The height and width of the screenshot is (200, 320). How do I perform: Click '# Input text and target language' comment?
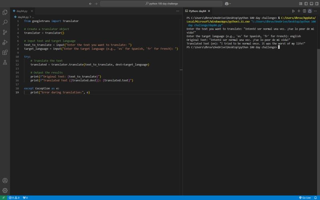50,41
